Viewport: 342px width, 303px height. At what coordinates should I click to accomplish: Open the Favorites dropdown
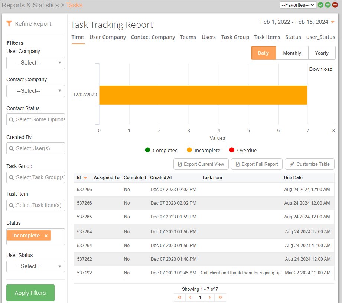298,5
